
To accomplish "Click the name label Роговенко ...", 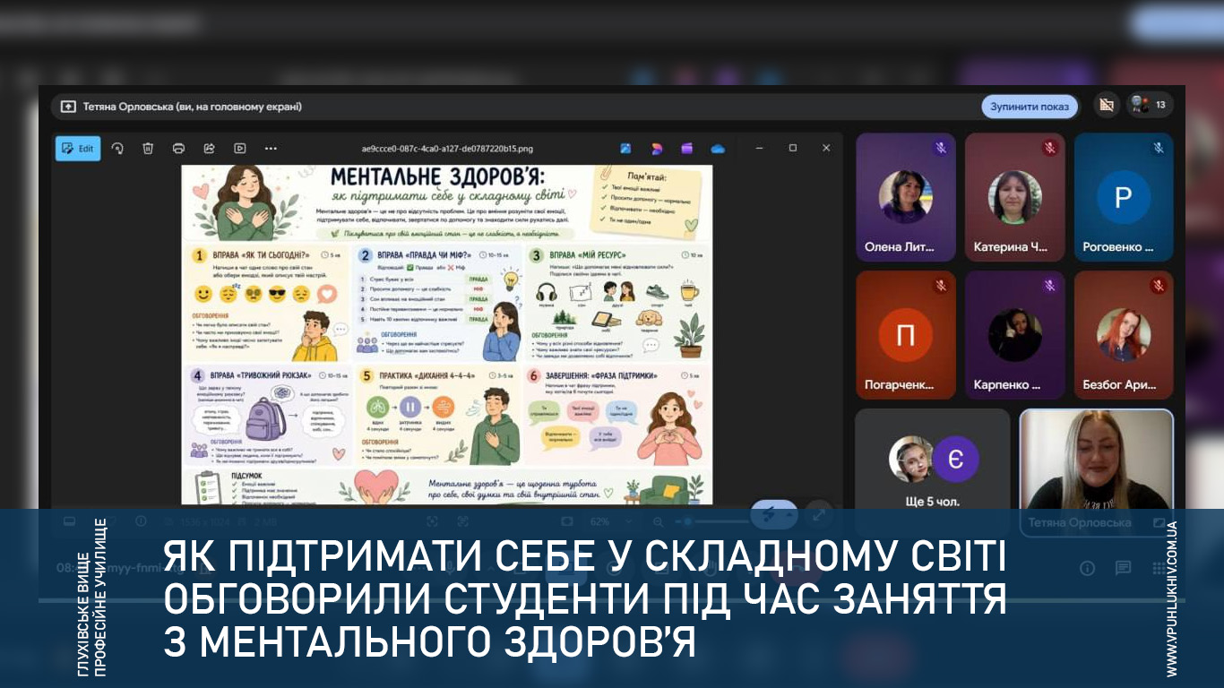I will [x=1118, y=247].
